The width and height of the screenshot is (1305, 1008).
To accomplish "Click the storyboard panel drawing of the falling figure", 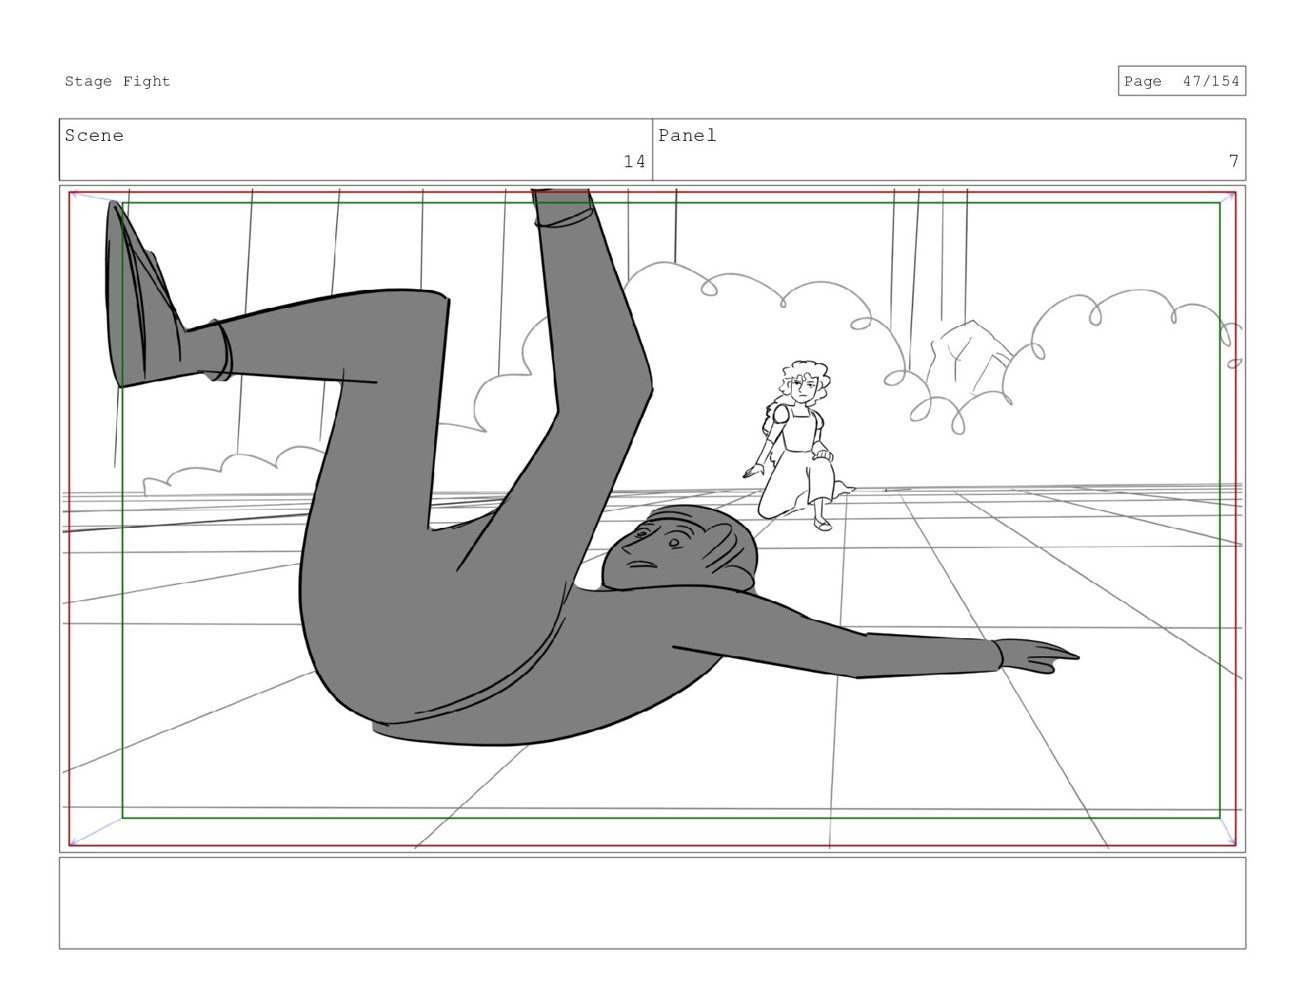I will [652, 519].
